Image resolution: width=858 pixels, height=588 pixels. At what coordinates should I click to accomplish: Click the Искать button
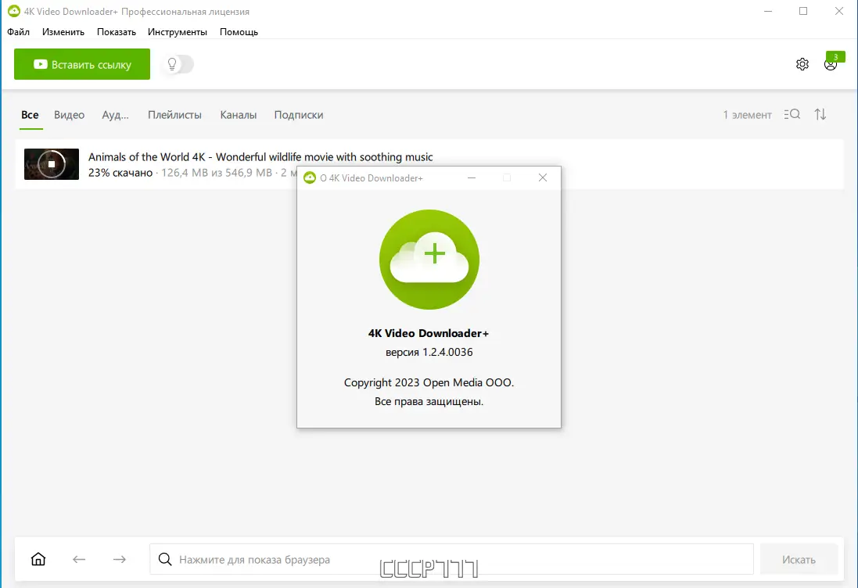coord(799,559)
